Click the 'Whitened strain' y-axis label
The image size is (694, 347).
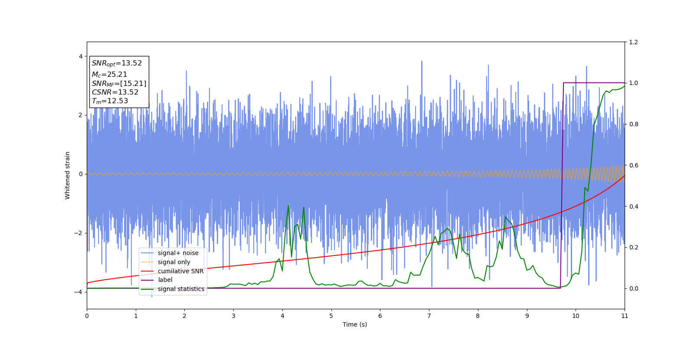pos(68,175)
